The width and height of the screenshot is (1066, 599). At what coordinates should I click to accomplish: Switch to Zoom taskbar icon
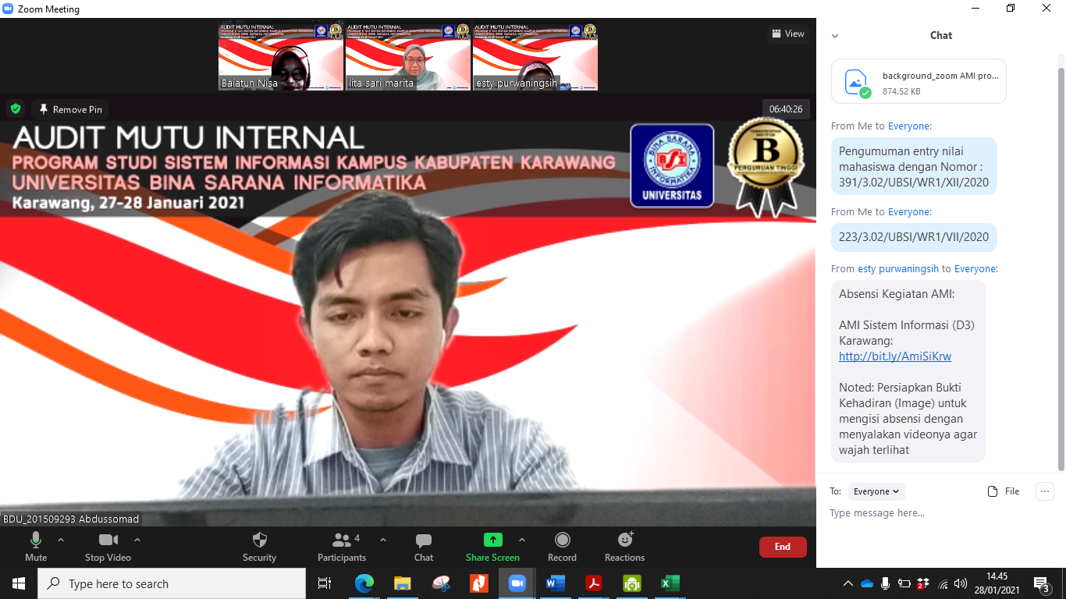pyautogui.click(x=517, y=583)
